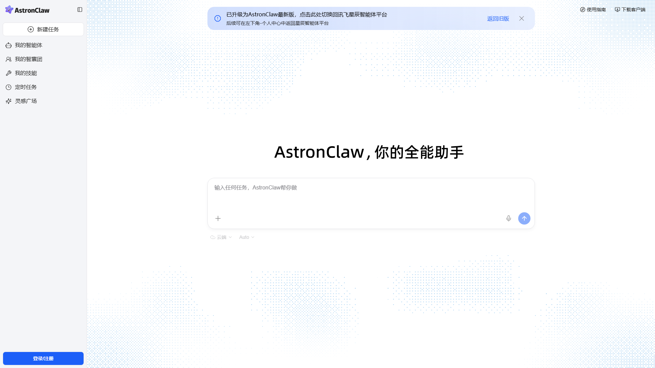The height and width of the screenshot is (368, 655).
Task: Open 我的智囊团 in sidebar
Action: 43,59
